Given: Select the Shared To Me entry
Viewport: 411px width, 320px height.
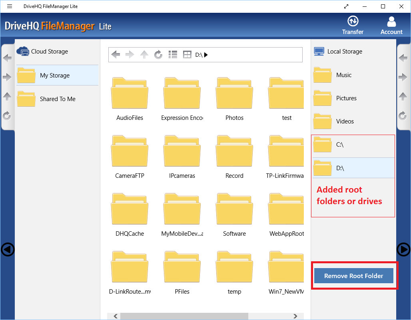Looking at the screenshot, I should coord(57,99).
